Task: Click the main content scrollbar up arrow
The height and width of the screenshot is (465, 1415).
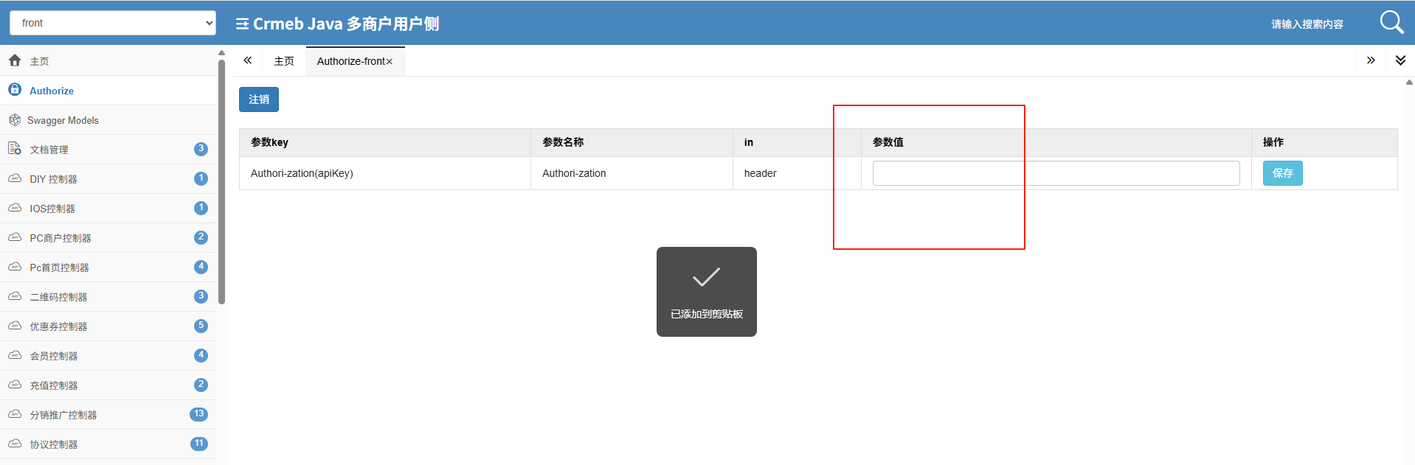Action: (x=1409, y=83)
